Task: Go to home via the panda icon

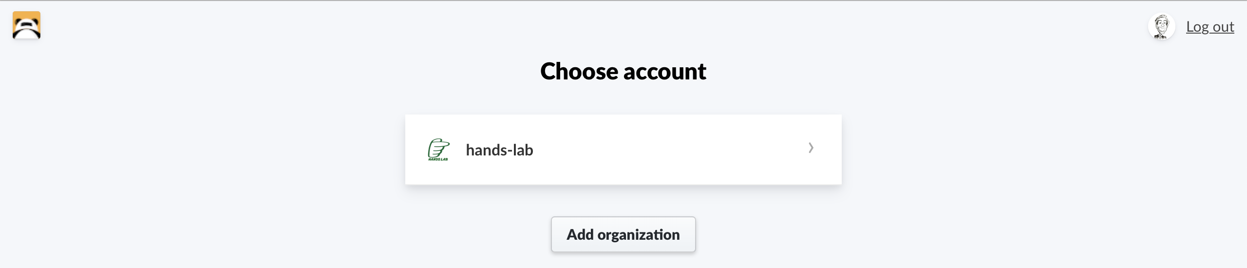Action: [26, 25]
